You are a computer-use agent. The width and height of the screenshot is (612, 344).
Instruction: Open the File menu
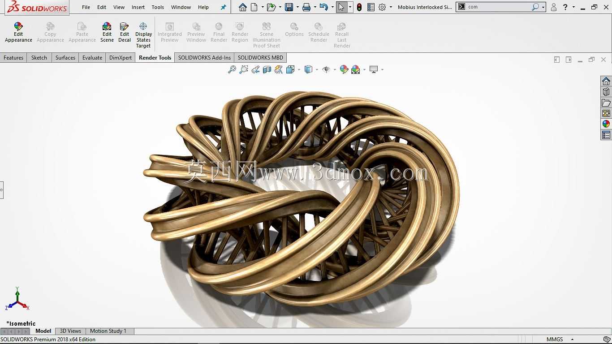coord(86,7)
